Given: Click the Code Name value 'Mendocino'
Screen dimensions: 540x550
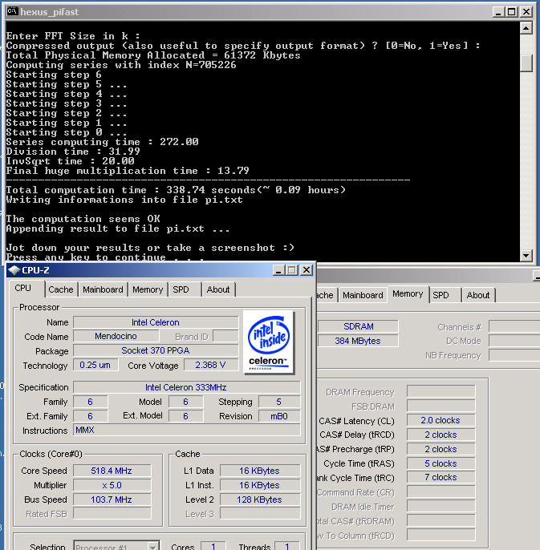Looking at the screenshot, I should 116,336.
